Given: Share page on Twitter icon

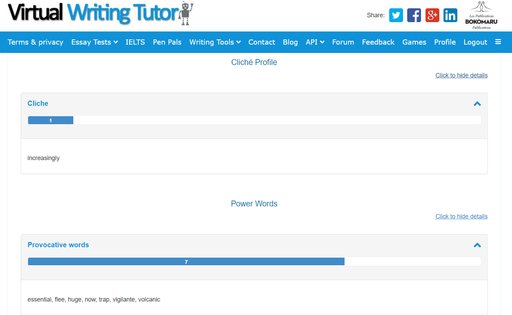Looking at the screenshot, I should tap(396, 15).
